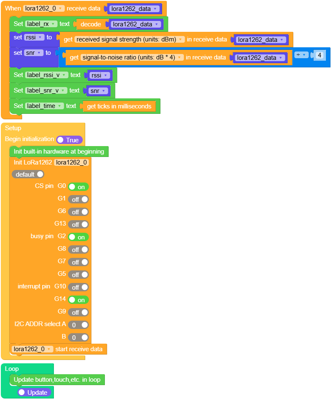Open snr variable dropdown in set block
333x401 pixels.
34,53
